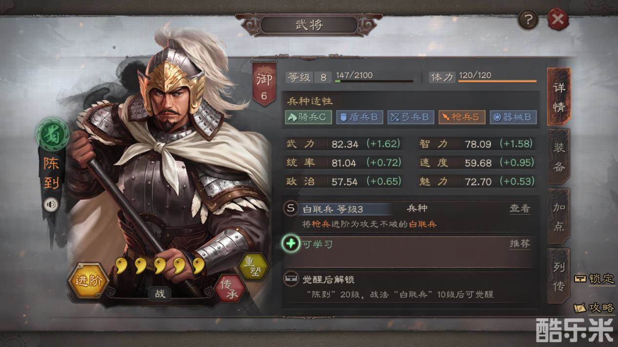The height and width of the screenshot is (347, 618).
Task: Select the 白毦兵 S-rank skill icon
Action: tap(291, 209)
